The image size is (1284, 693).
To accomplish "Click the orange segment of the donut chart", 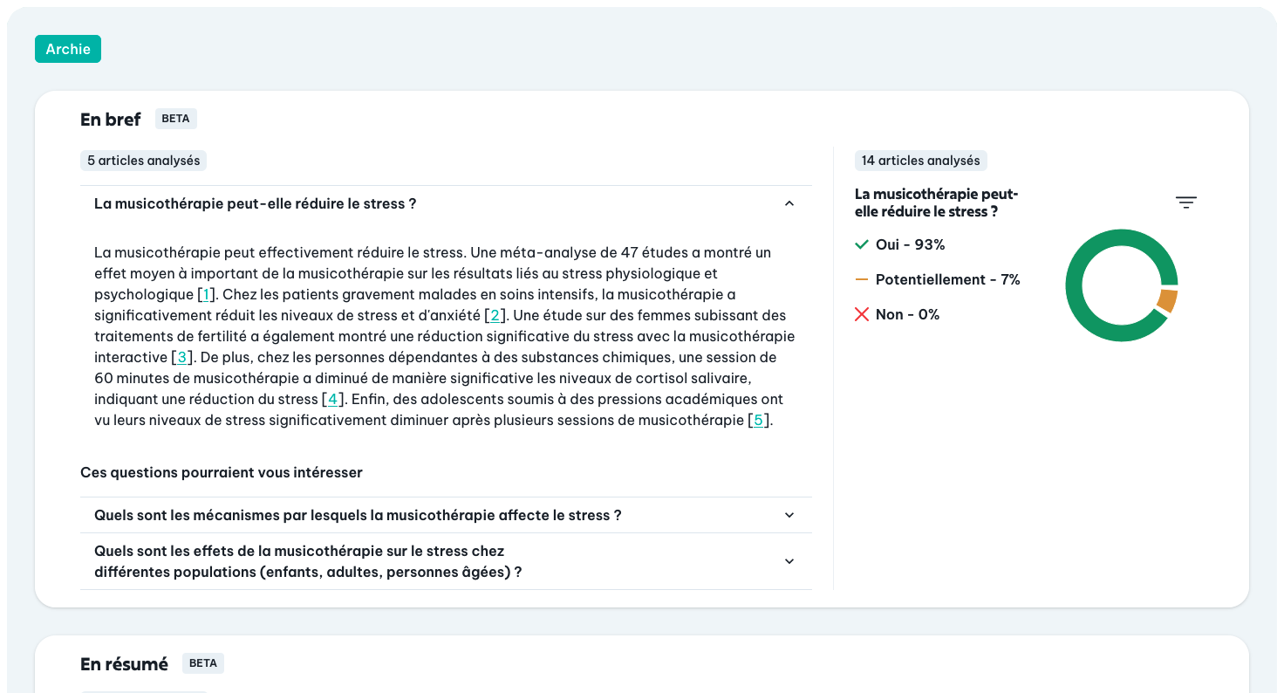I will (x=1167, y=300).
